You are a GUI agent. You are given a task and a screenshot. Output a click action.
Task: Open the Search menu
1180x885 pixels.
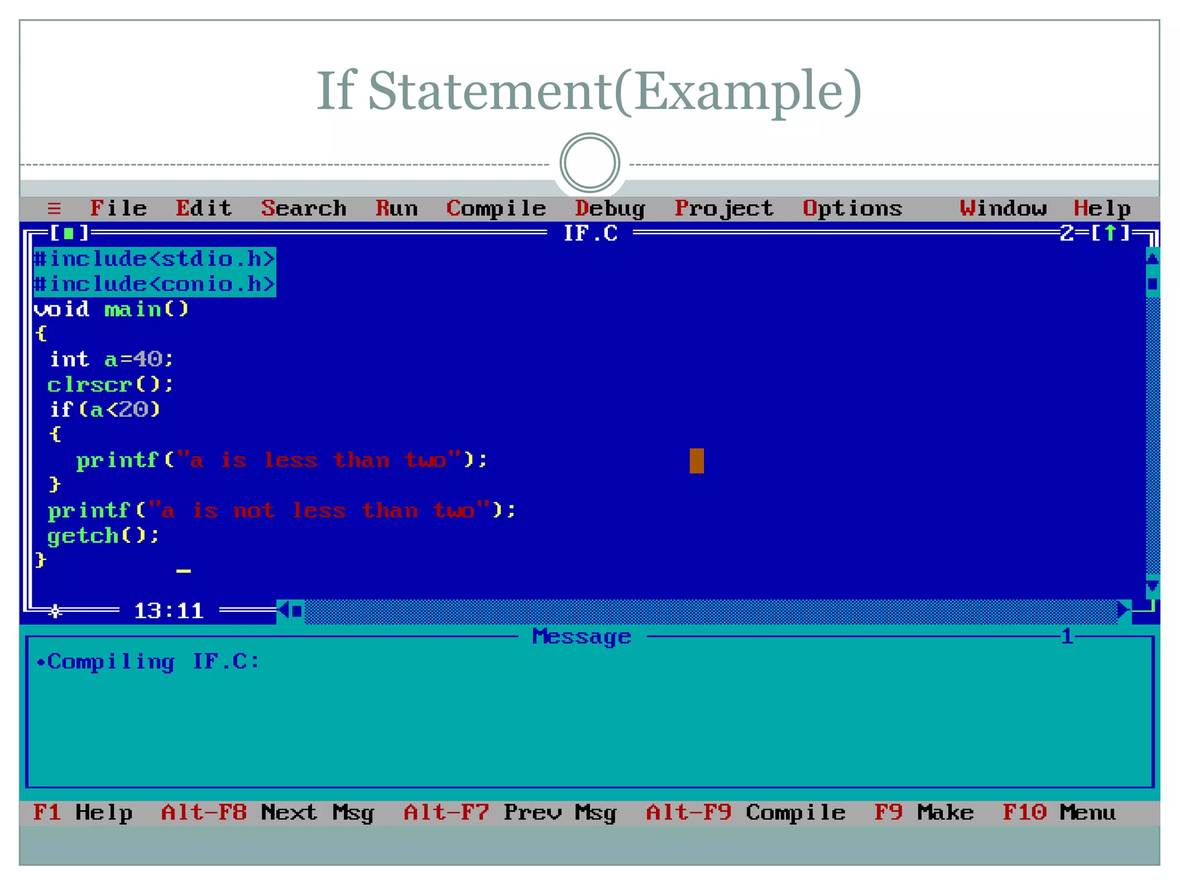[x=304, y=208]
